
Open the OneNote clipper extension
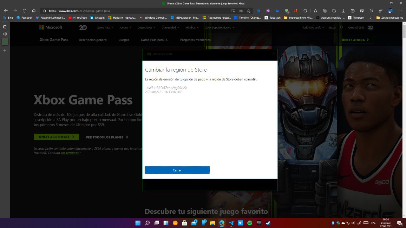268,11
